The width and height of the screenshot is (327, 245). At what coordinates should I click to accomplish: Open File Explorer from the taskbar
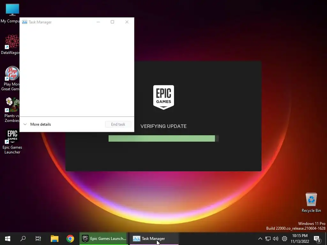(x=54, y=239)
